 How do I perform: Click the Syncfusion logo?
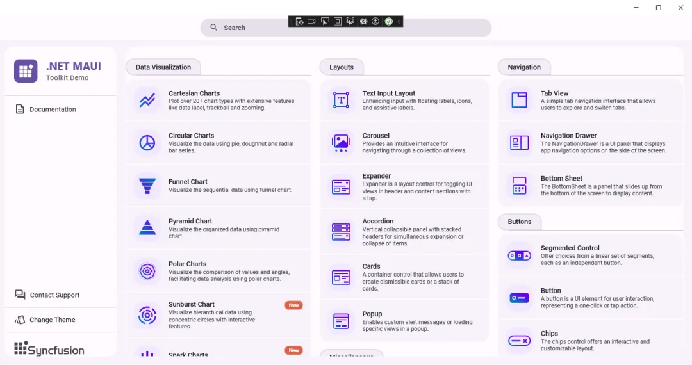[49, 348]
